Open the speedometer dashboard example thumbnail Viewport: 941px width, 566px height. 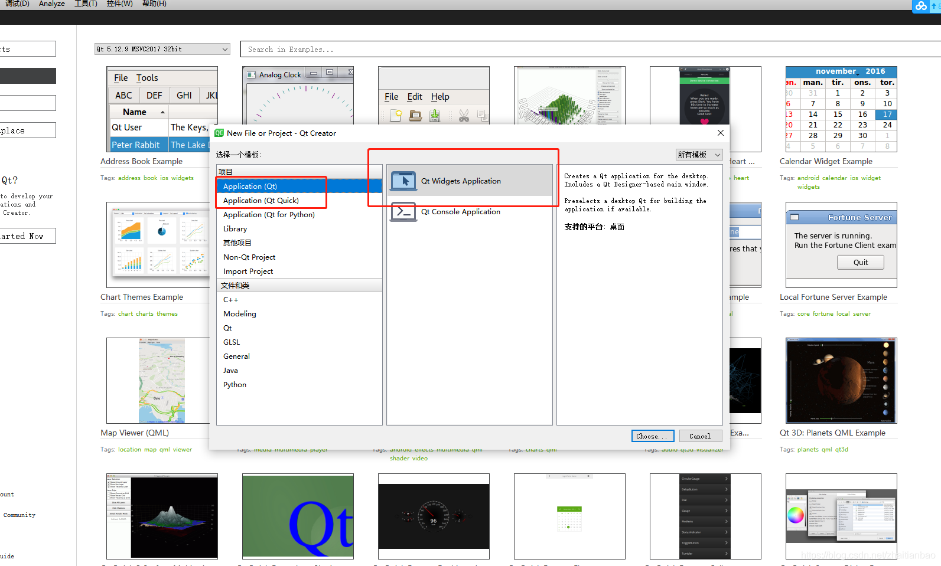click(x=434, y=516)
